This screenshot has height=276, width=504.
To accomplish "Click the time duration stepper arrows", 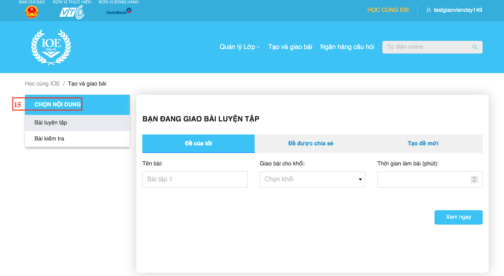I will (474, 179).
